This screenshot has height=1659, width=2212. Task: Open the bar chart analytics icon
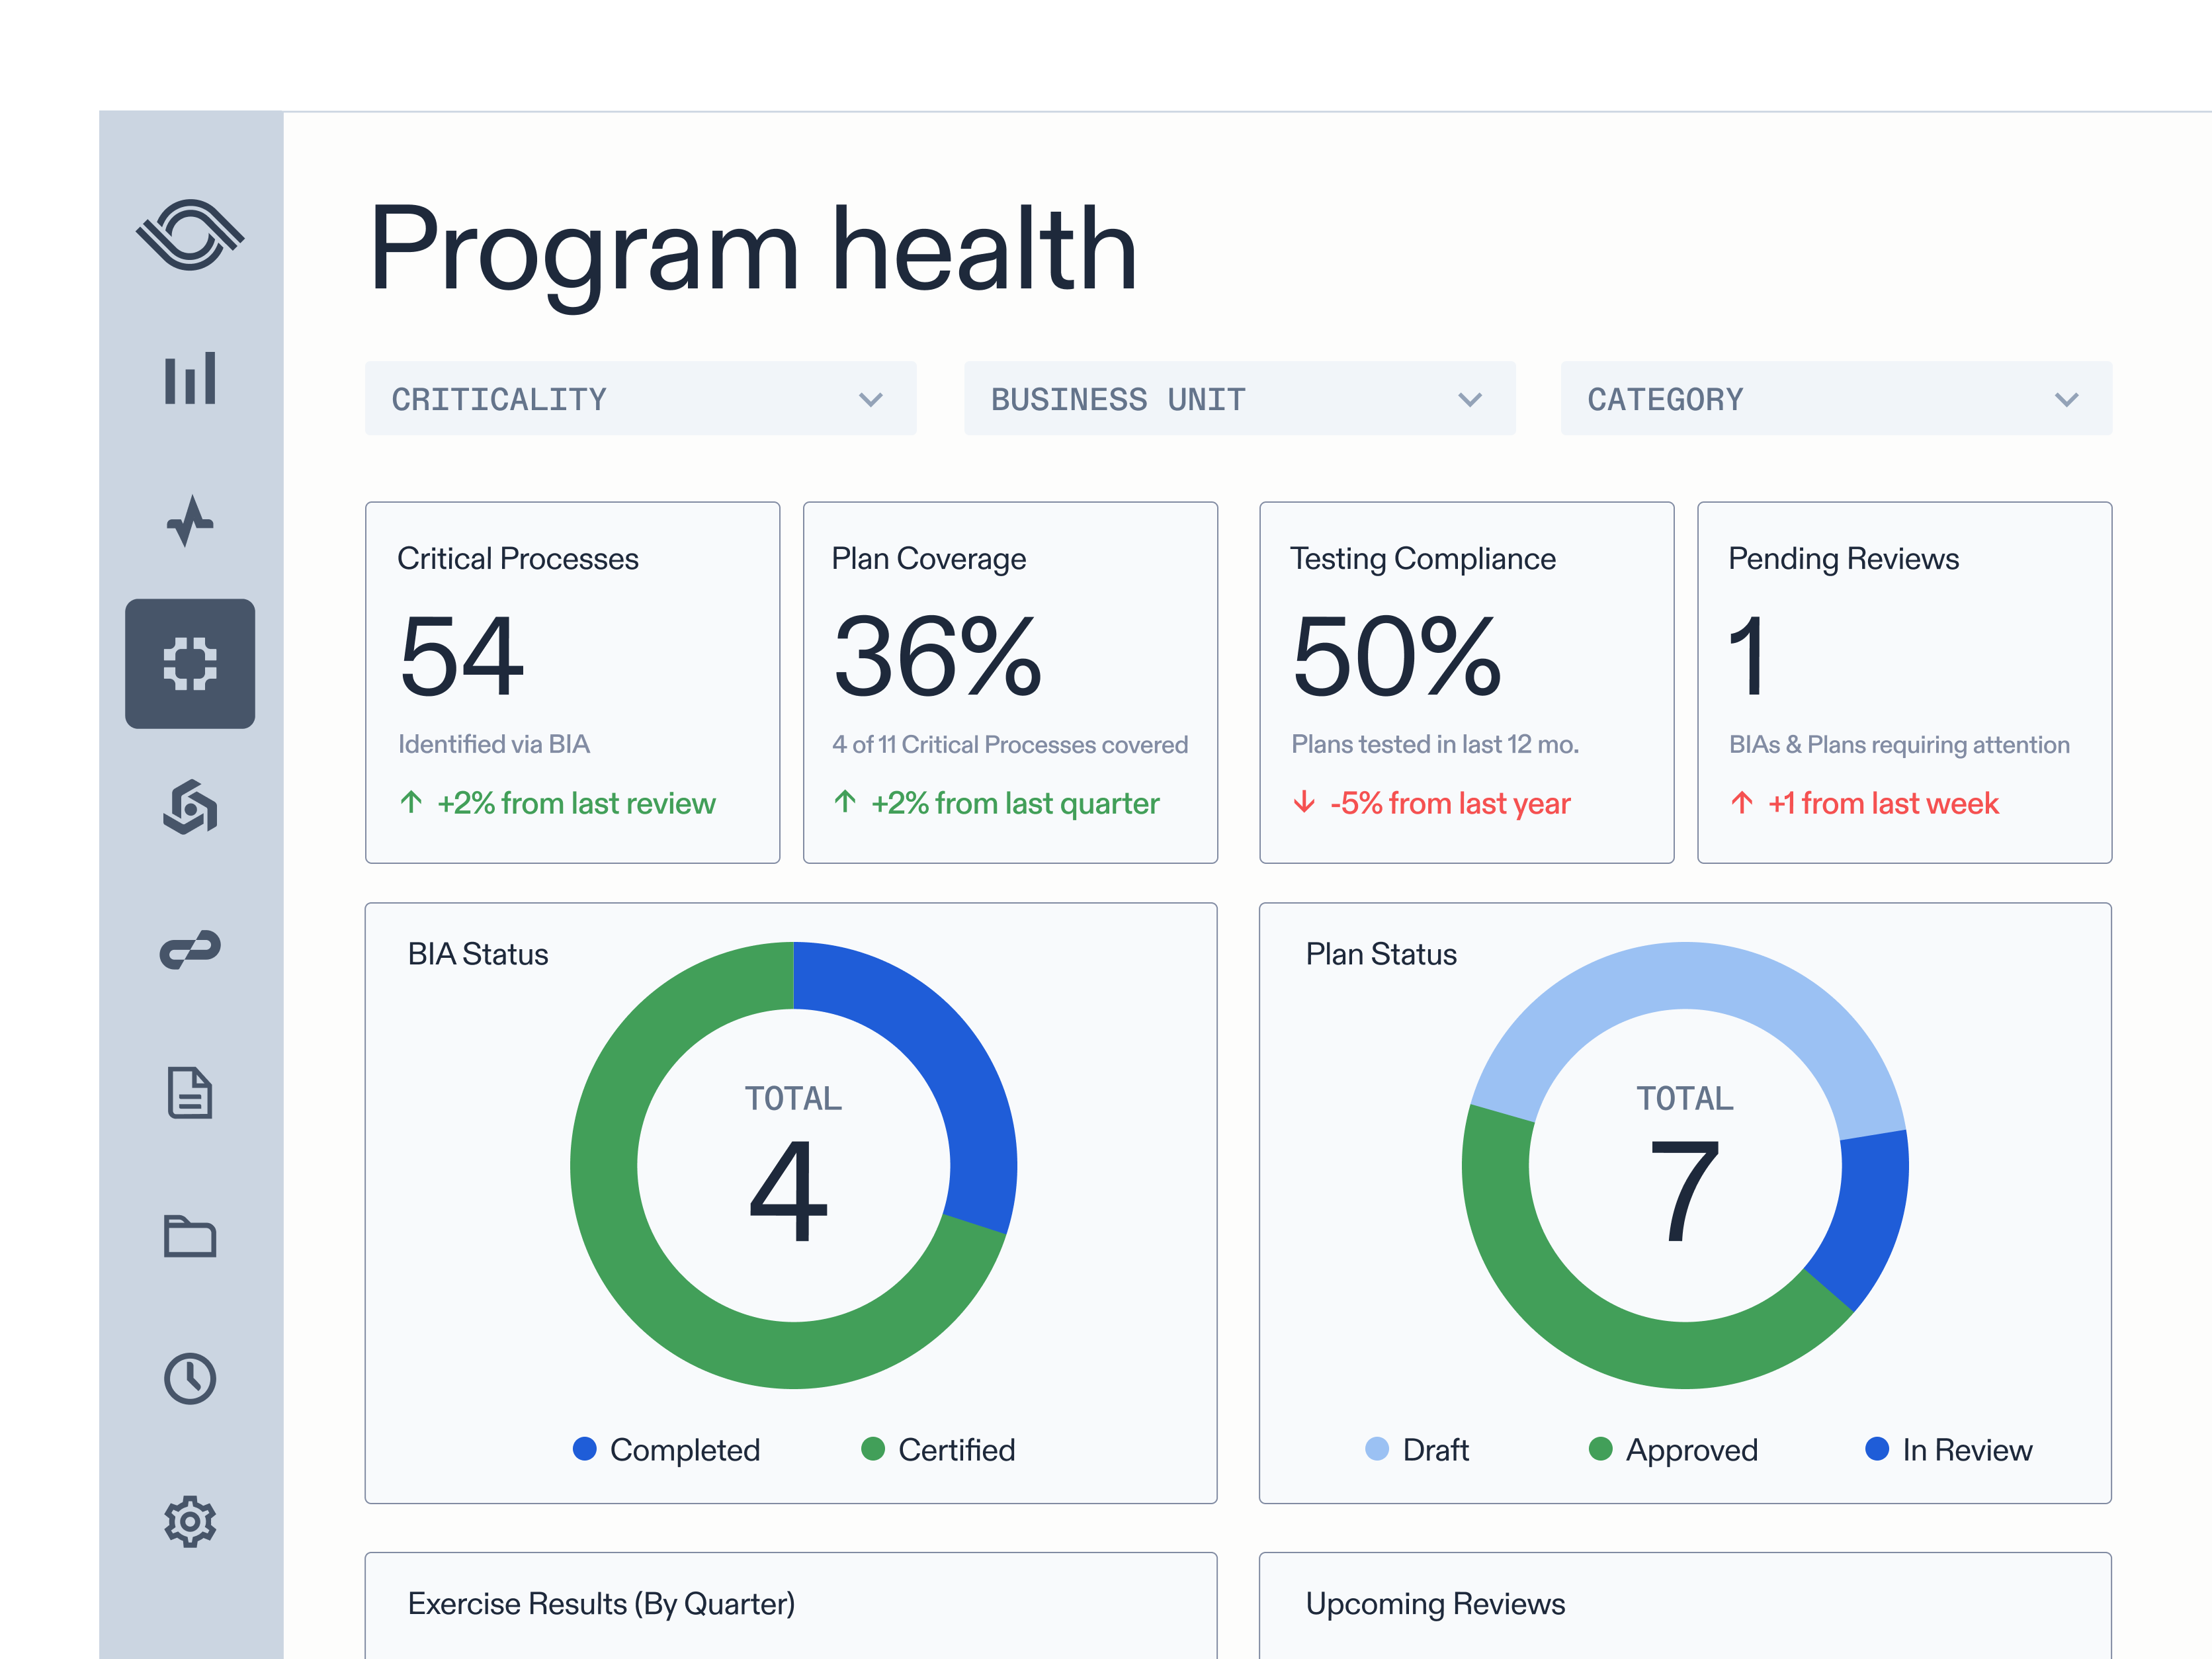pyautogui.click(x=190, y=378)
